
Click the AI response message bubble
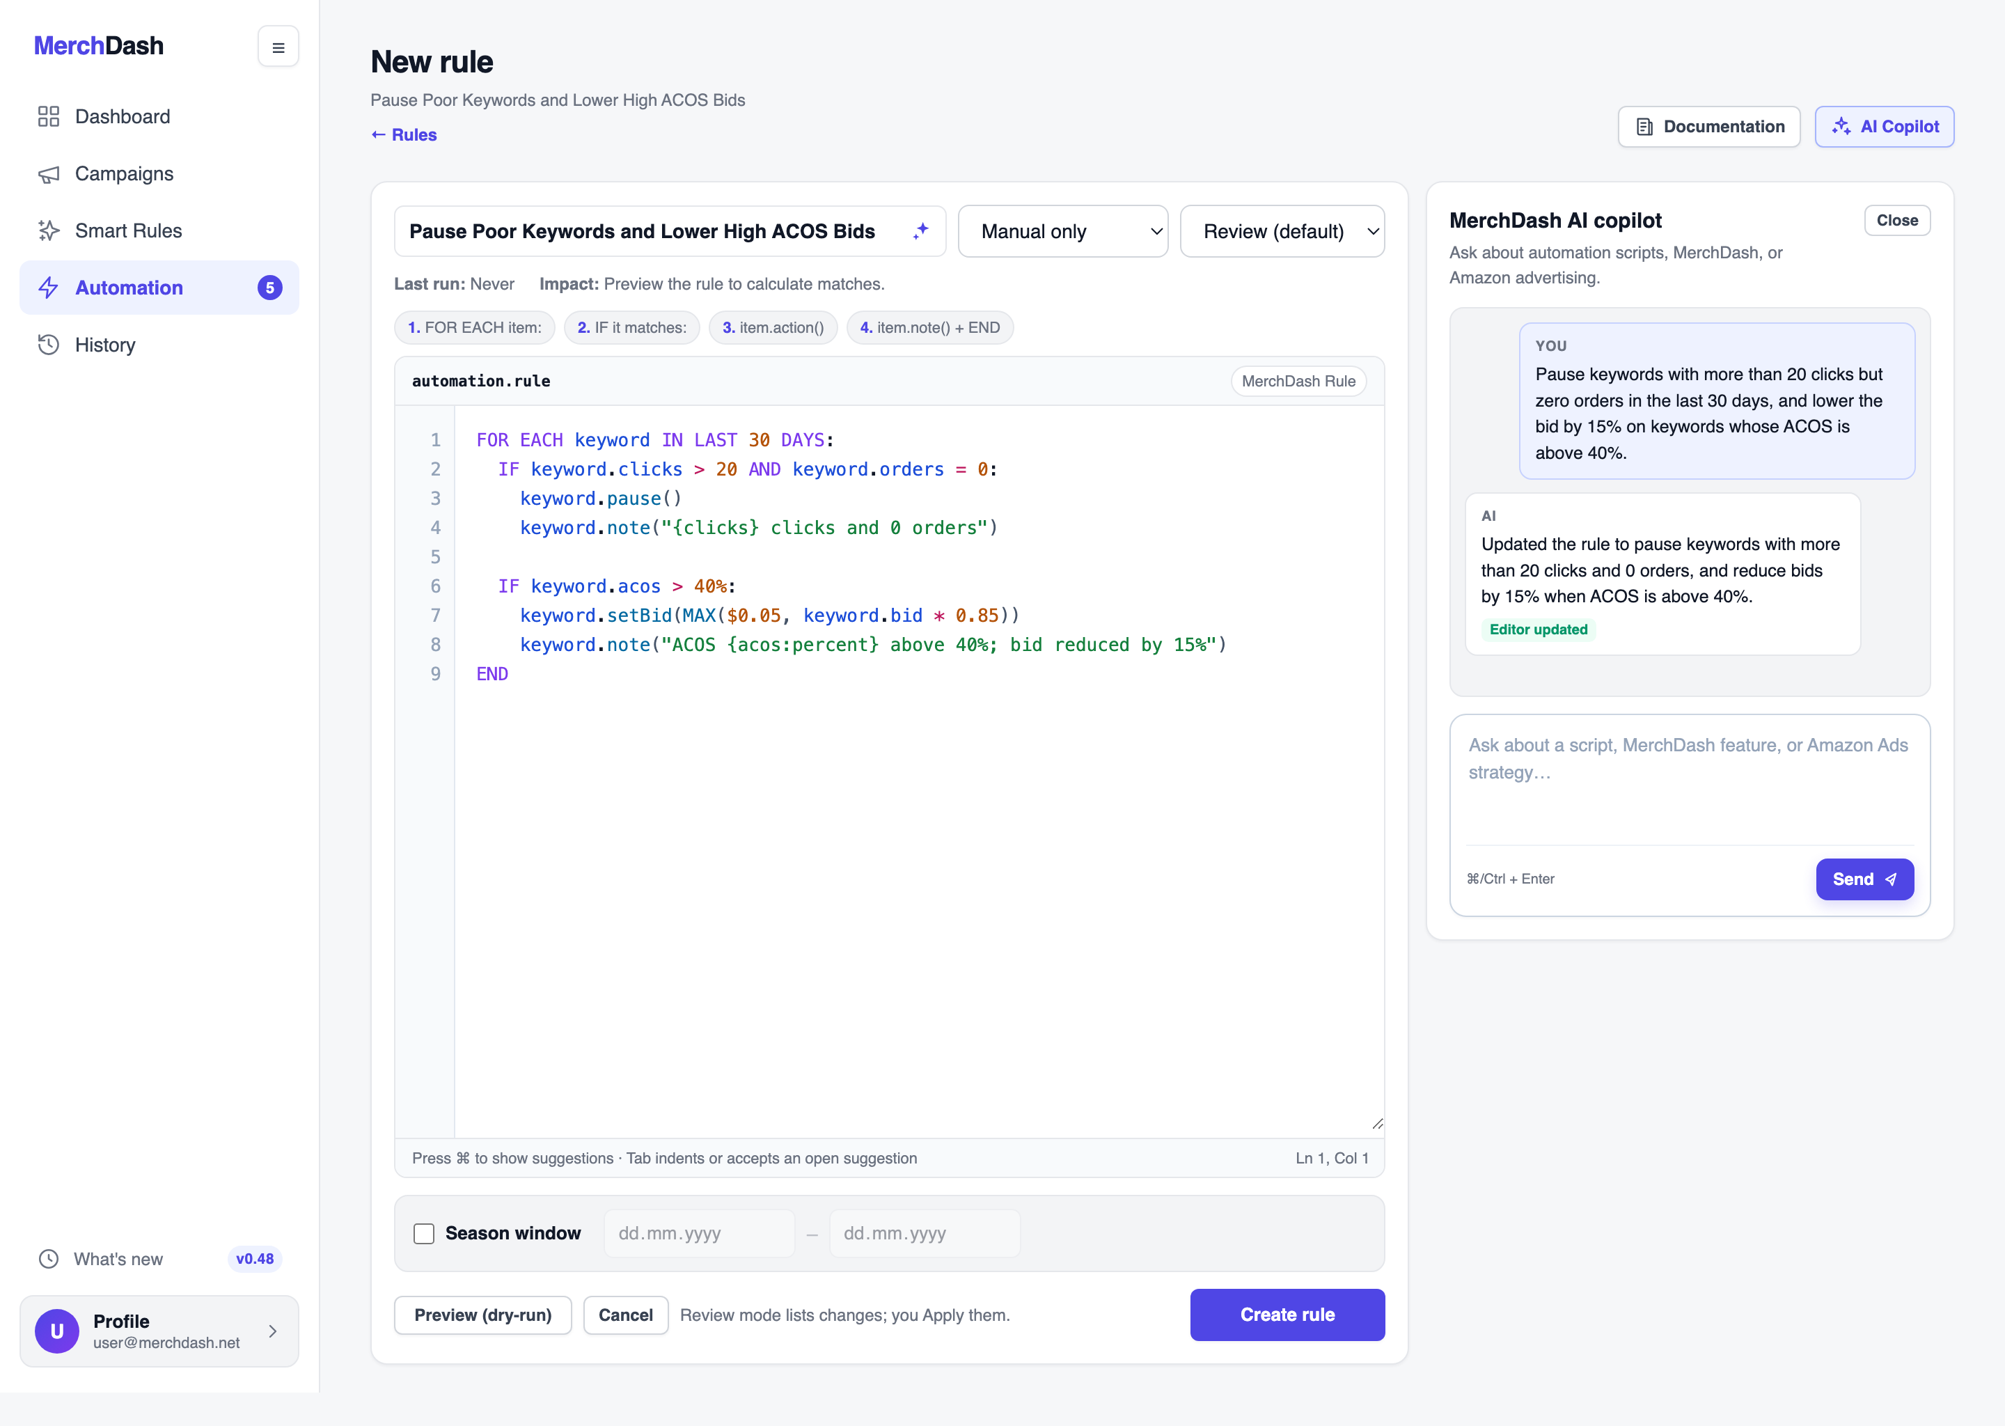point(1662,574)
